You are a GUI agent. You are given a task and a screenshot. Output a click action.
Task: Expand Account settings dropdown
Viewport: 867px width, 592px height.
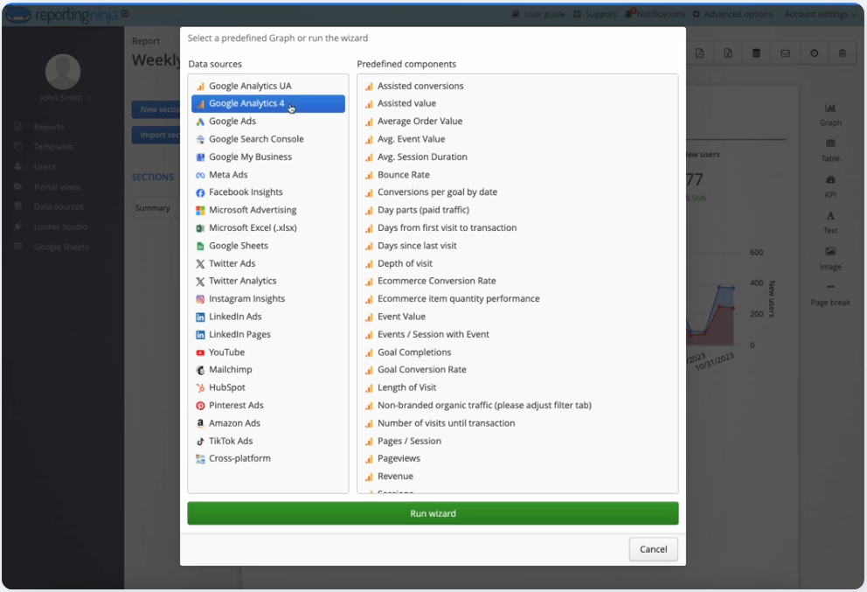[820, 14]
